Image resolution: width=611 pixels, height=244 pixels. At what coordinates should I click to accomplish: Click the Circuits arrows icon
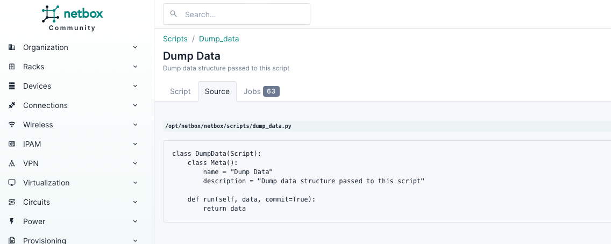pos(12,202)
